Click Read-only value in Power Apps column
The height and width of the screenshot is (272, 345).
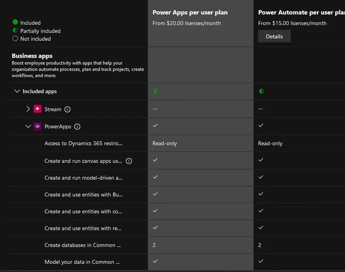(164, 143)
